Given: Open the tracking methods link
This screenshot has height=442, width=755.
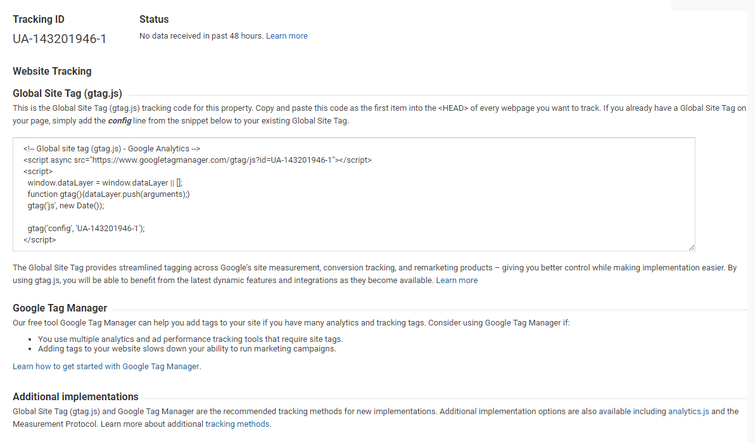Looking at the screenshot, I should [x=238, y=424].
